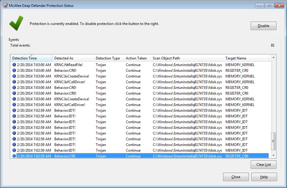Click info icon of the first KRNC:IoCreateDevice! event

pos(14,76)
